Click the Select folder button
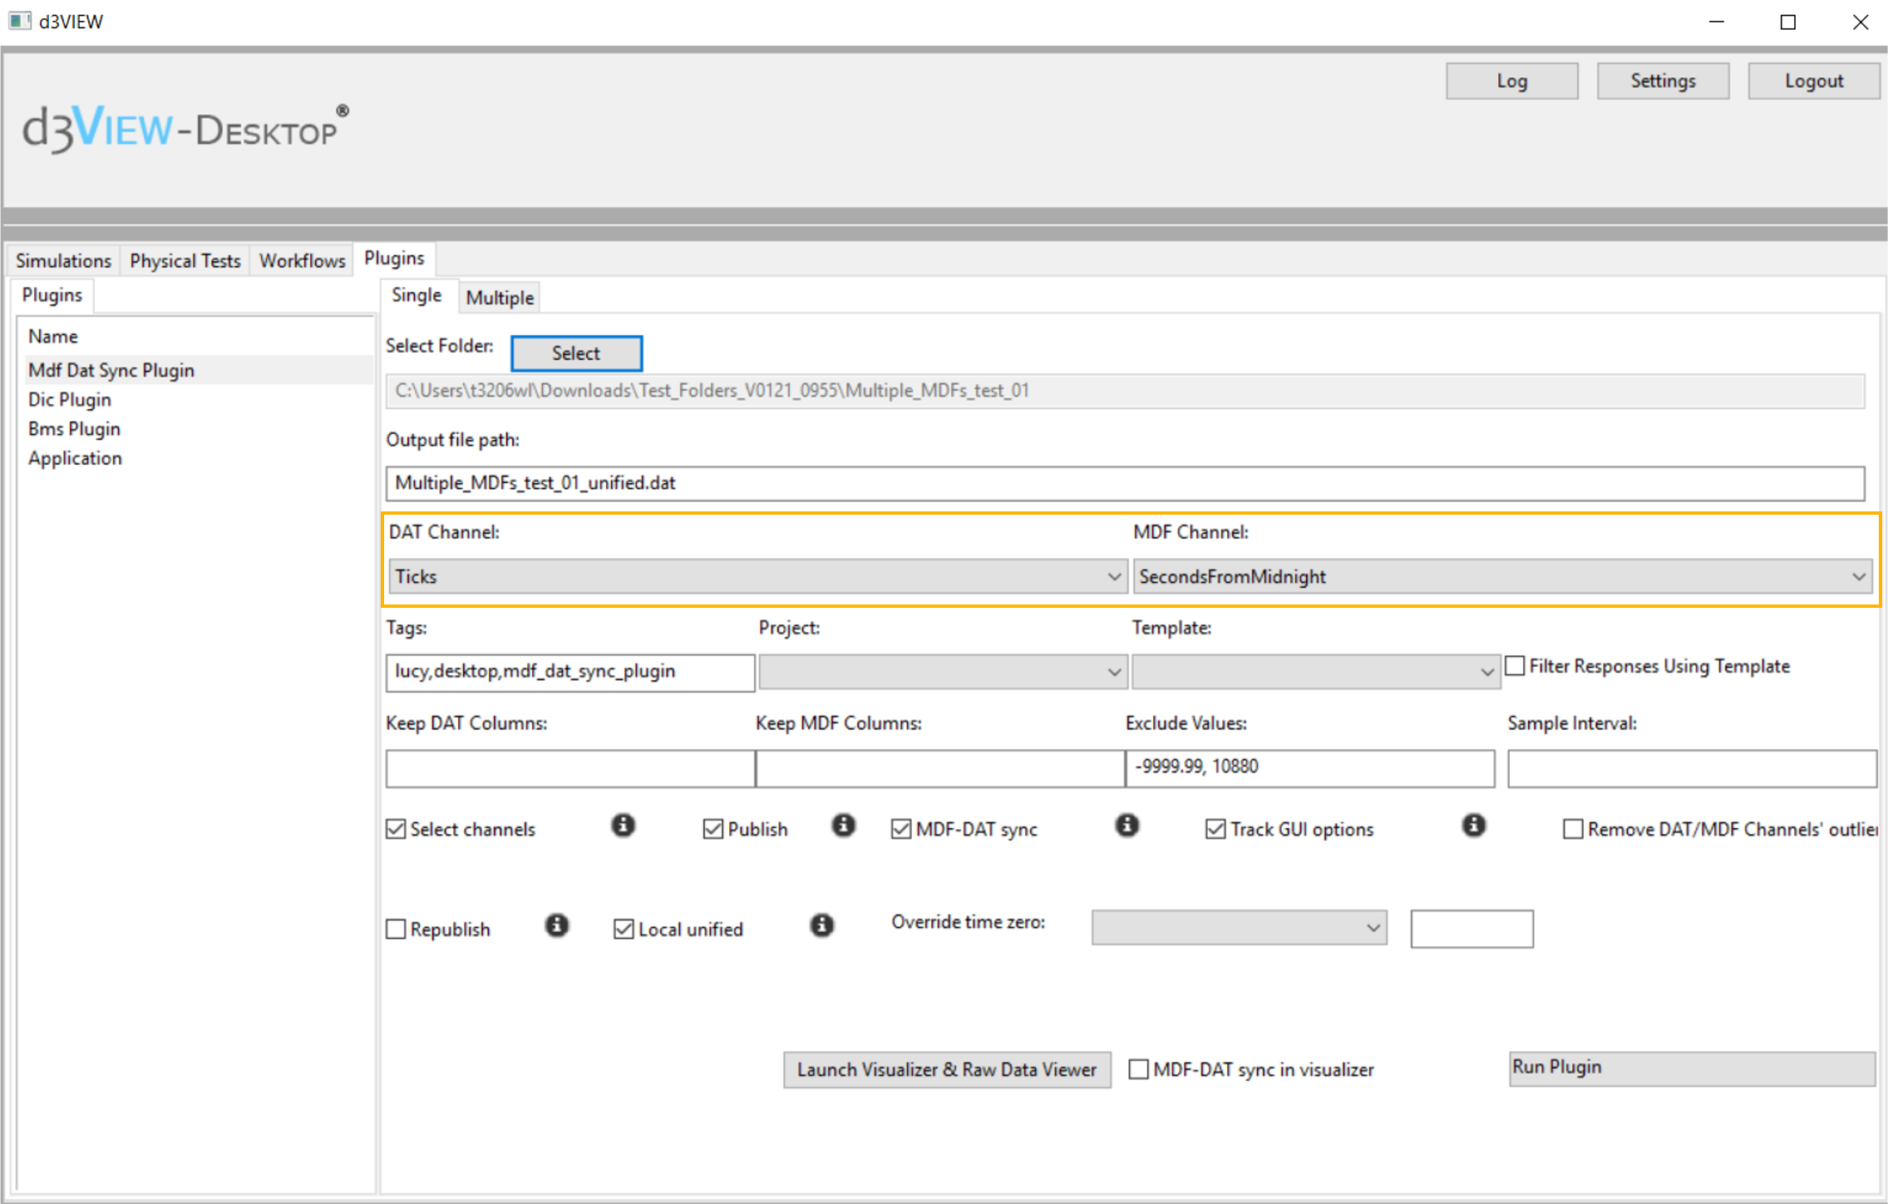This screenshot has height=1204, width=1888. pyautogui.click(x=576, y=353)
